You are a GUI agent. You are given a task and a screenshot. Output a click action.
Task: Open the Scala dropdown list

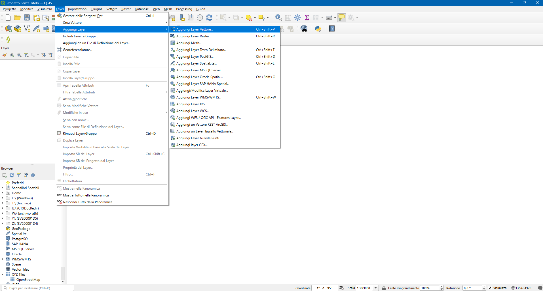pos(376,288)
